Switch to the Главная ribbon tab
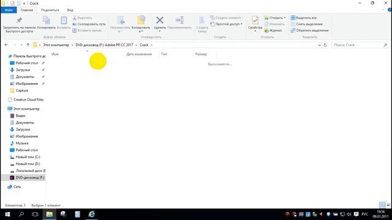Screen dimensions: 392x220 coord(27,10)
